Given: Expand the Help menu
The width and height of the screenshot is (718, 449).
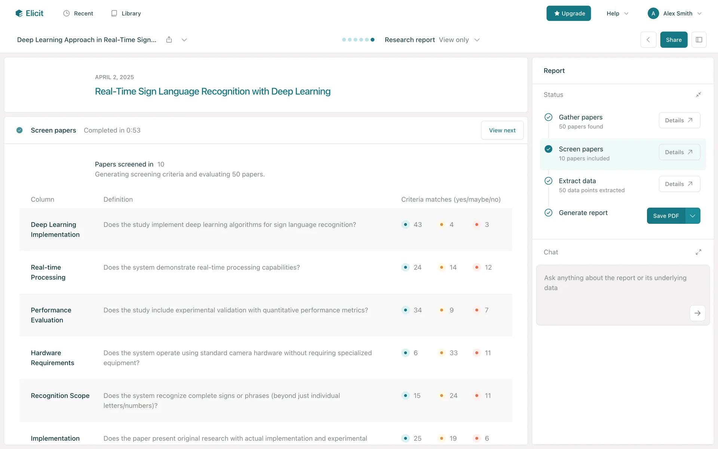Looking at the screenshot, I should 617,13.
